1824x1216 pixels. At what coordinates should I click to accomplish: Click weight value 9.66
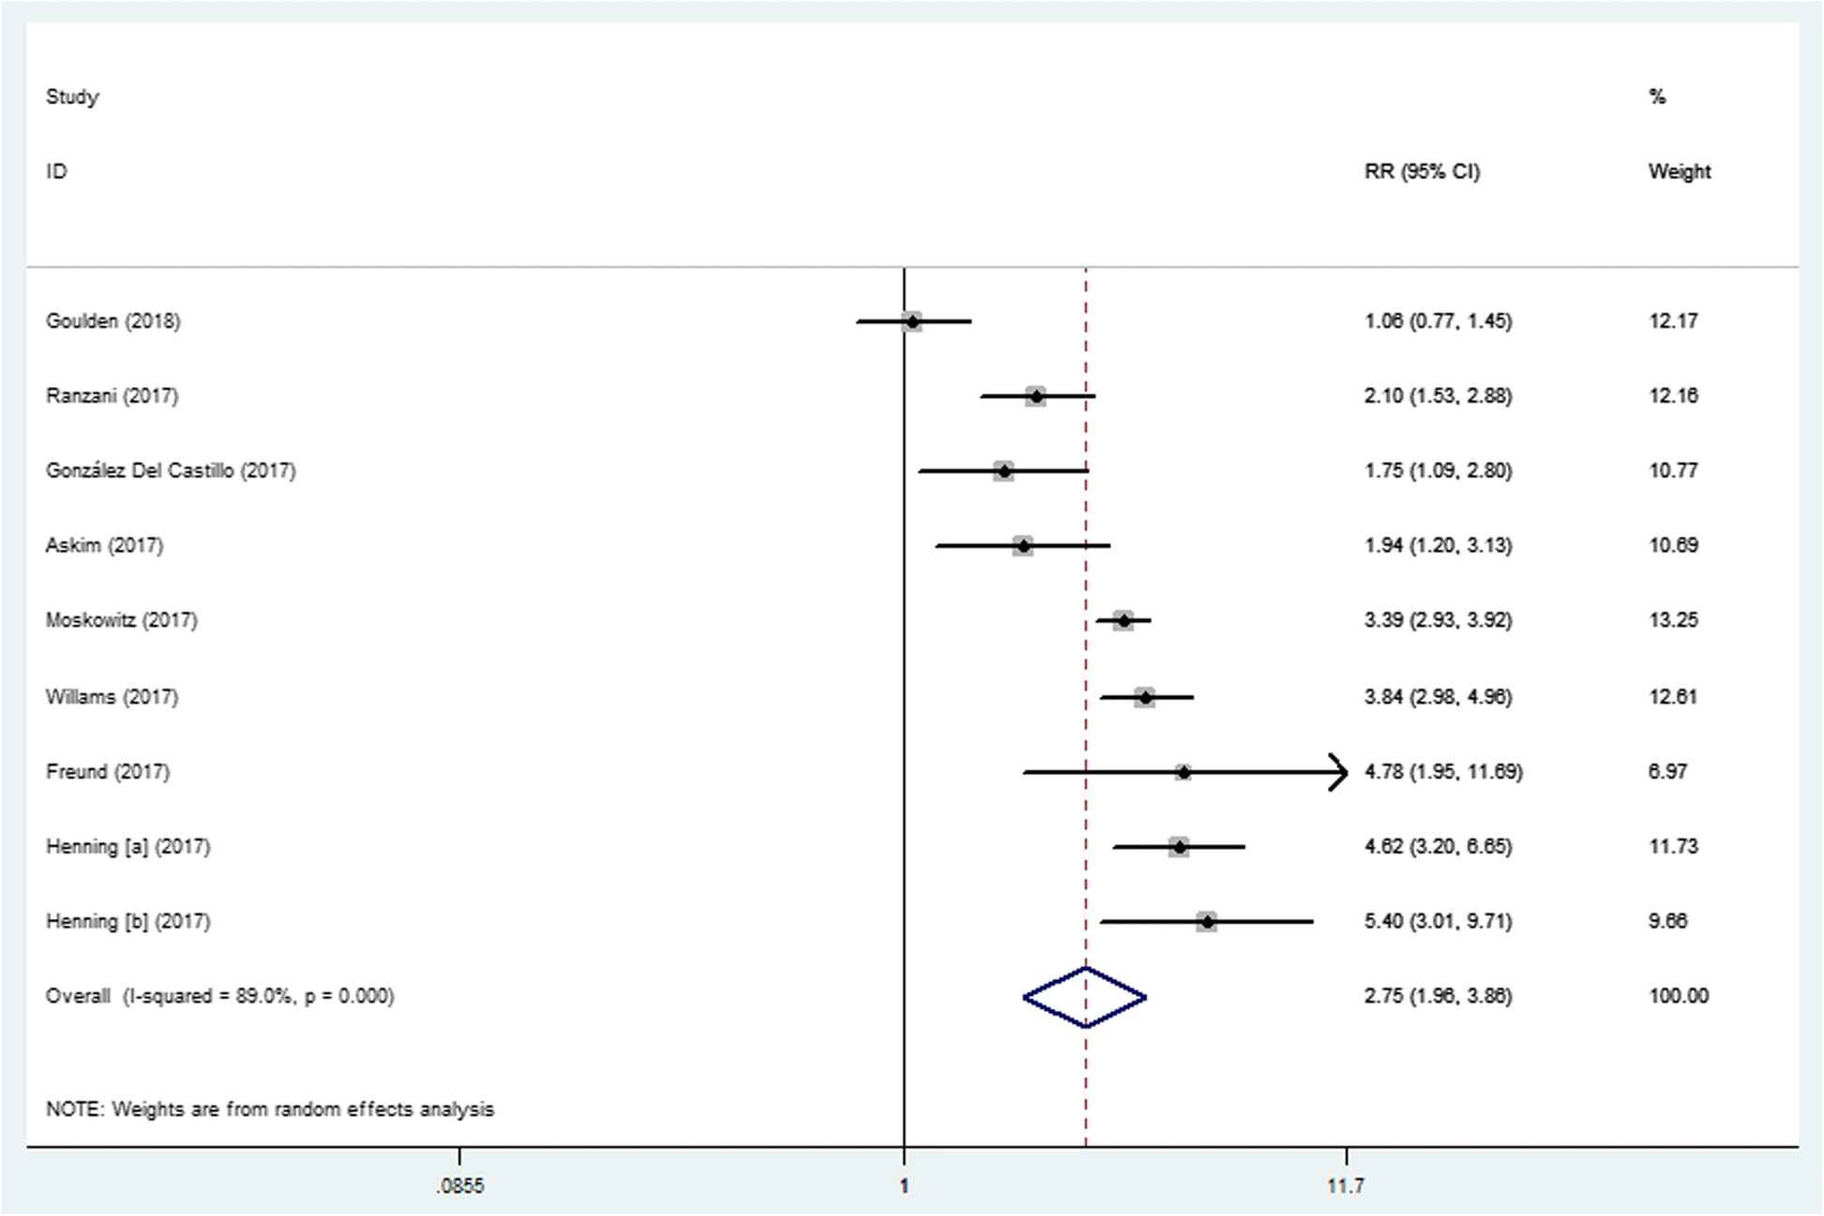[x=1667, y=923]
